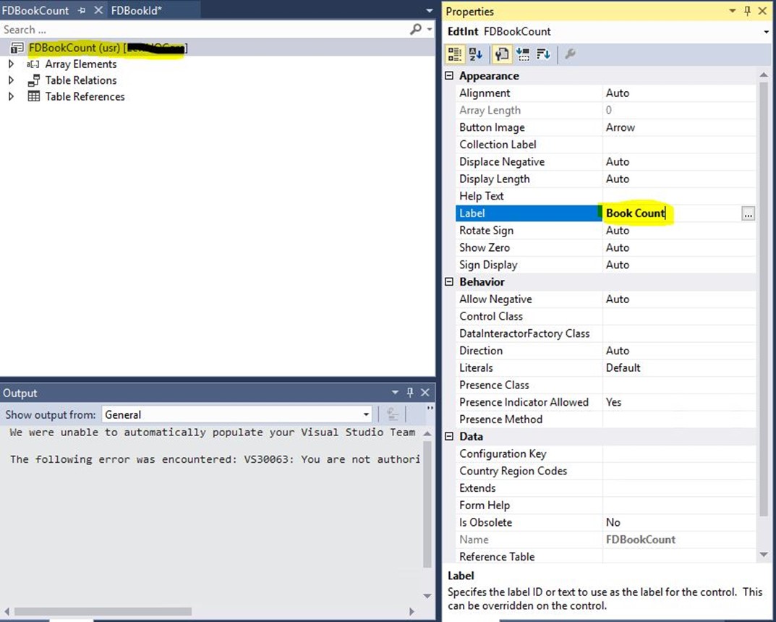Image resolution: width=776 pixels, height=622 pixels.
Task: Toggle auto-hide pin on Properties panel
Action: 748,11
